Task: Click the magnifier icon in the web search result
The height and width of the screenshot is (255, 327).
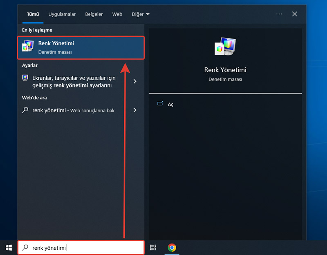Action: coord(25,110)
